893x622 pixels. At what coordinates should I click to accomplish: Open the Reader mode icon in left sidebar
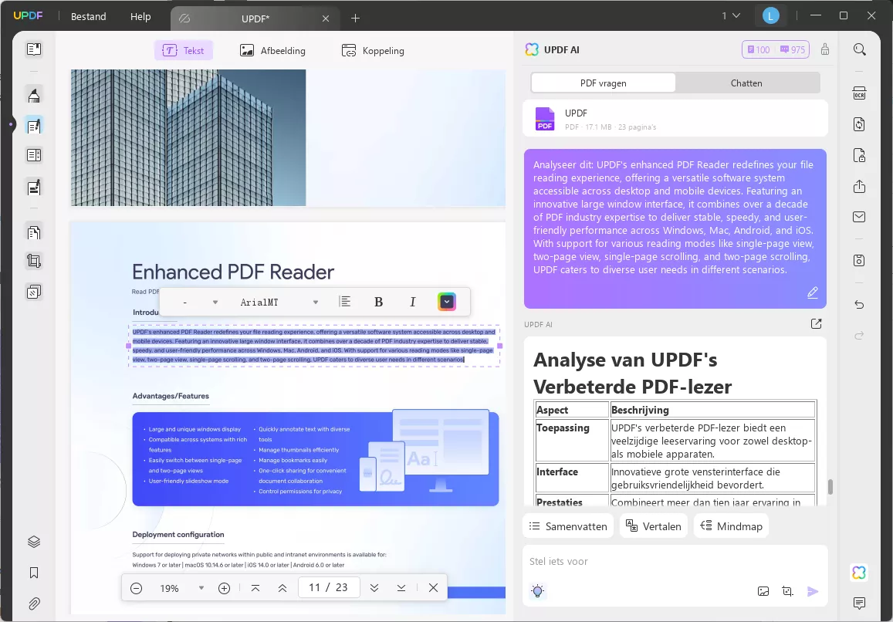click(x=34, y=49)
